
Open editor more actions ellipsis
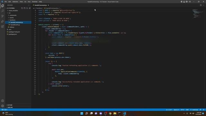(x=203, y=5)
